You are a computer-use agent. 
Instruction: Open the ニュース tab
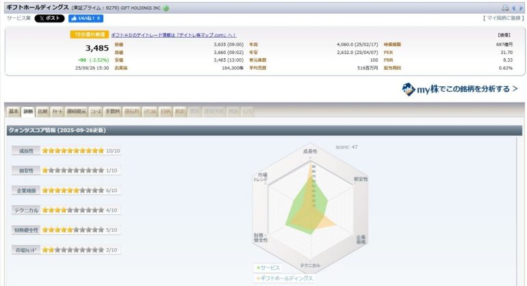96,111
